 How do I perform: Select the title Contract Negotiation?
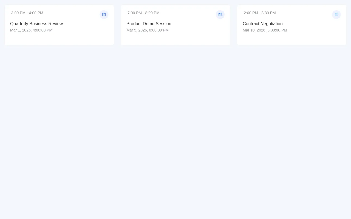tap(262, 24)
